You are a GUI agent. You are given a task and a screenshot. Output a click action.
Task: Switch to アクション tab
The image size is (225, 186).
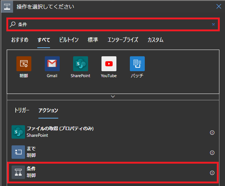point(48,110)
